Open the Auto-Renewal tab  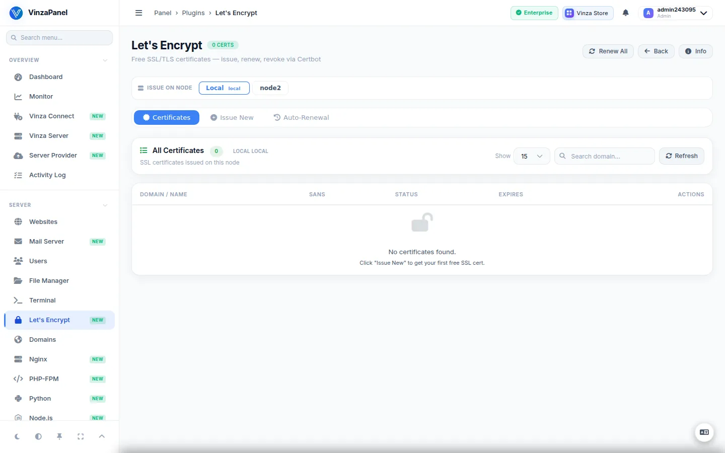301,118
